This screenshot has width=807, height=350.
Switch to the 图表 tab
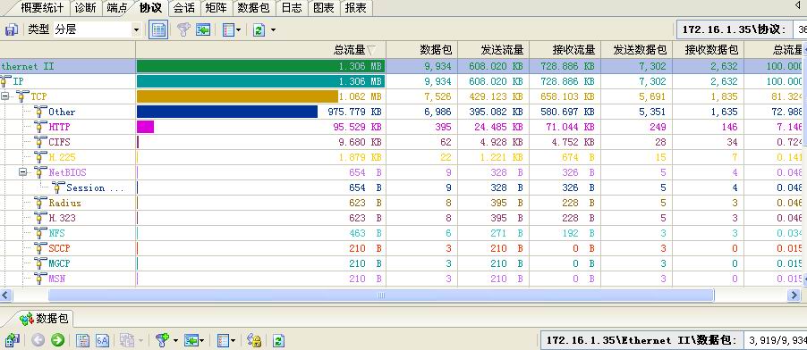tap(324, 8)
